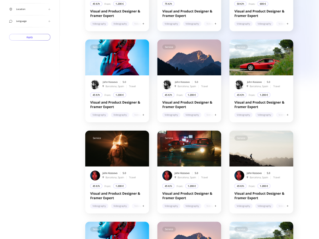Select the second Videography tag on the hiker silhouette card
Screen dimensions: 319x239
click(x=264, y=206)
